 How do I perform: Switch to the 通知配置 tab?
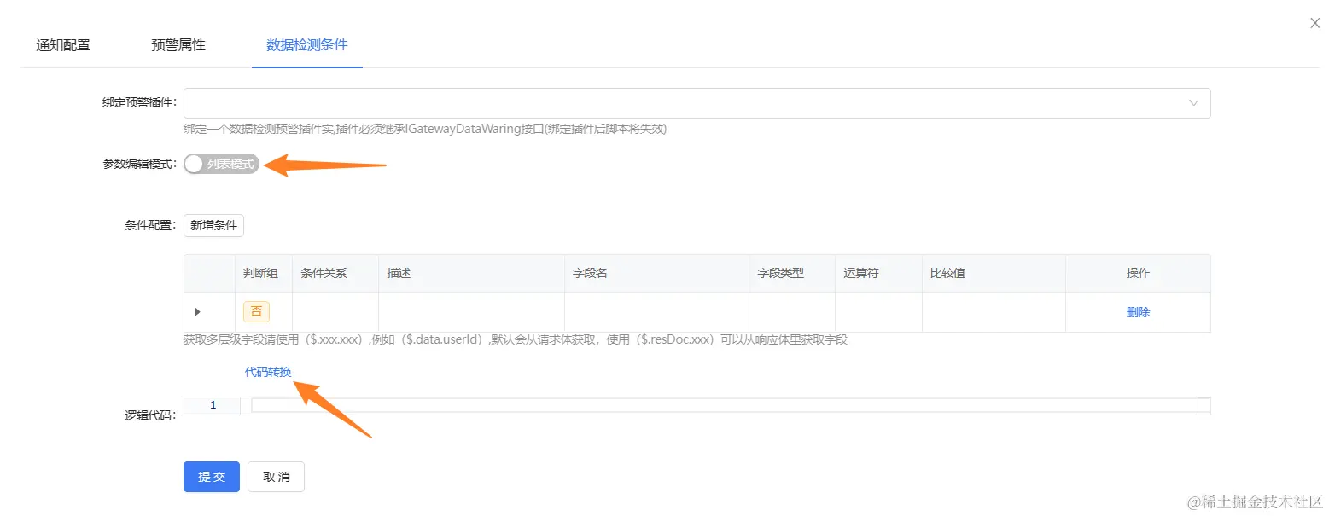63,45
